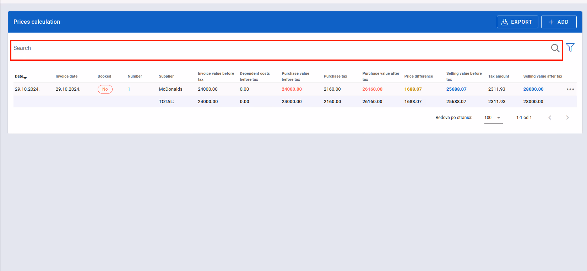Go to next page arrow
587x271 pixels.
coord(567,118)
